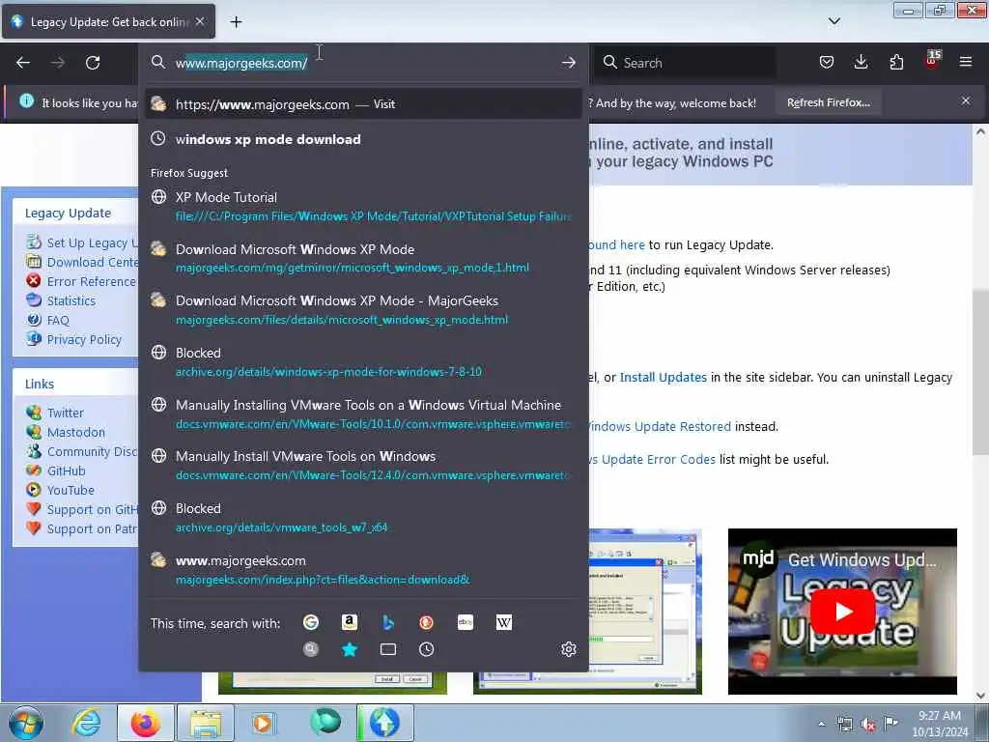Dismiss the Refresh Firefox notification bar

pos(966,100)
